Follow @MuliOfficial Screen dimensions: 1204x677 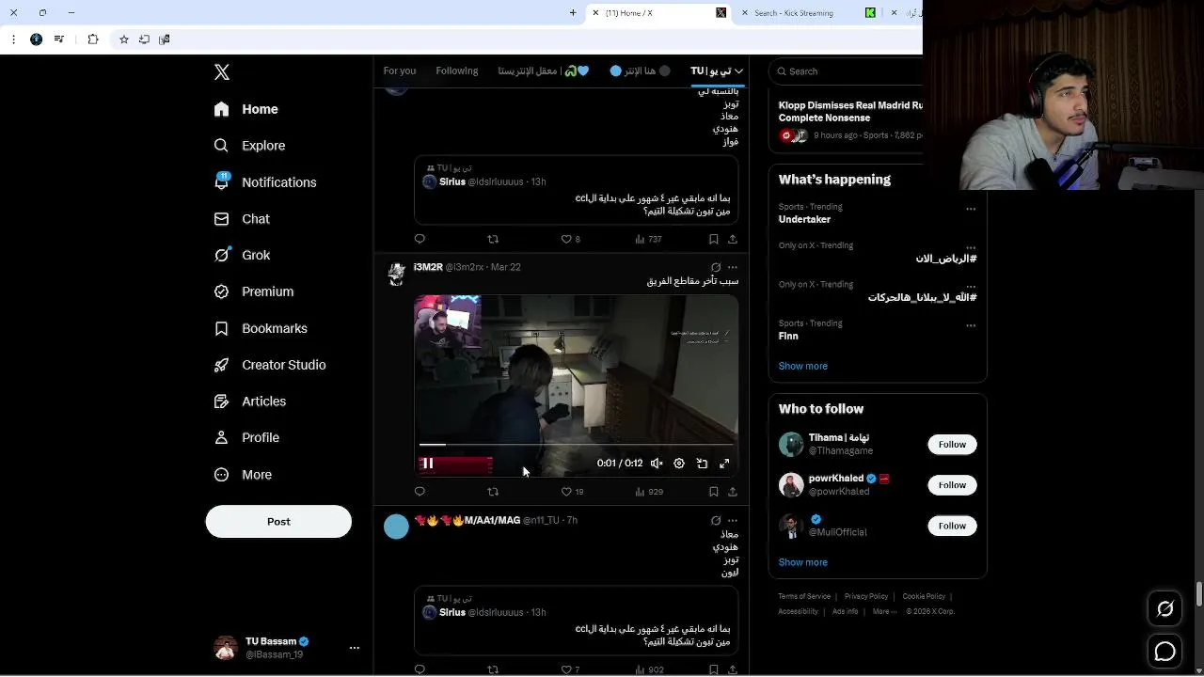[952, 526]
